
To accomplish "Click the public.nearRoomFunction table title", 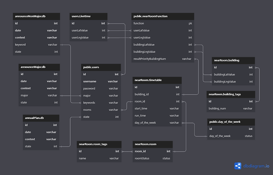I will click(x=150, y=16).
